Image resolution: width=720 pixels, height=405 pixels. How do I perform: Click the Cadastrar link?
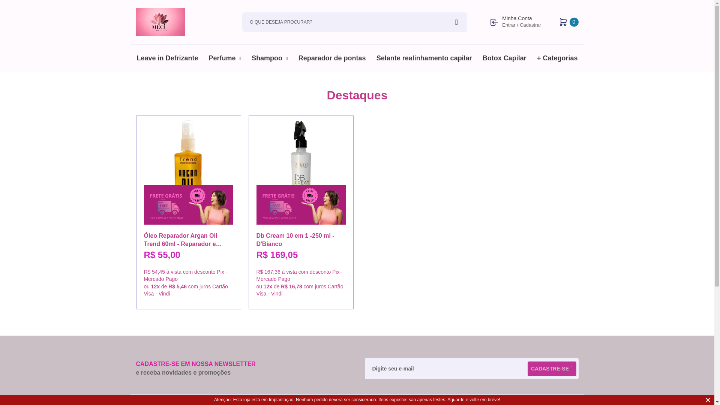coord(530,25)
